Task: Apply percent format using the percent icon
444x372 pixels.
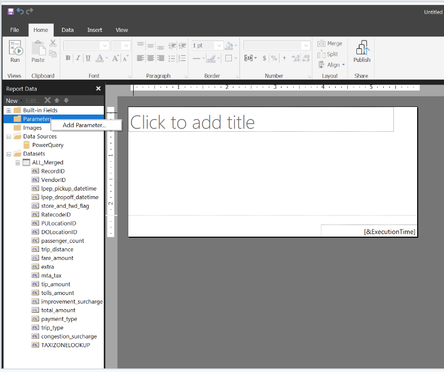Action: 273,58
